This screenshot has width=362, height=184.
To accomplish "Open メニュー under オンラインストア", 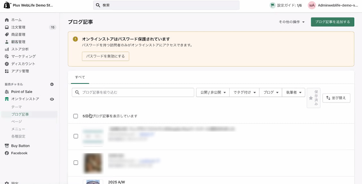I will coord(18,129).
